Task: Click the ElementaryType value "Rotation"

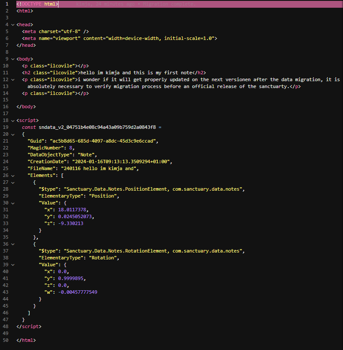Action: 103,258
